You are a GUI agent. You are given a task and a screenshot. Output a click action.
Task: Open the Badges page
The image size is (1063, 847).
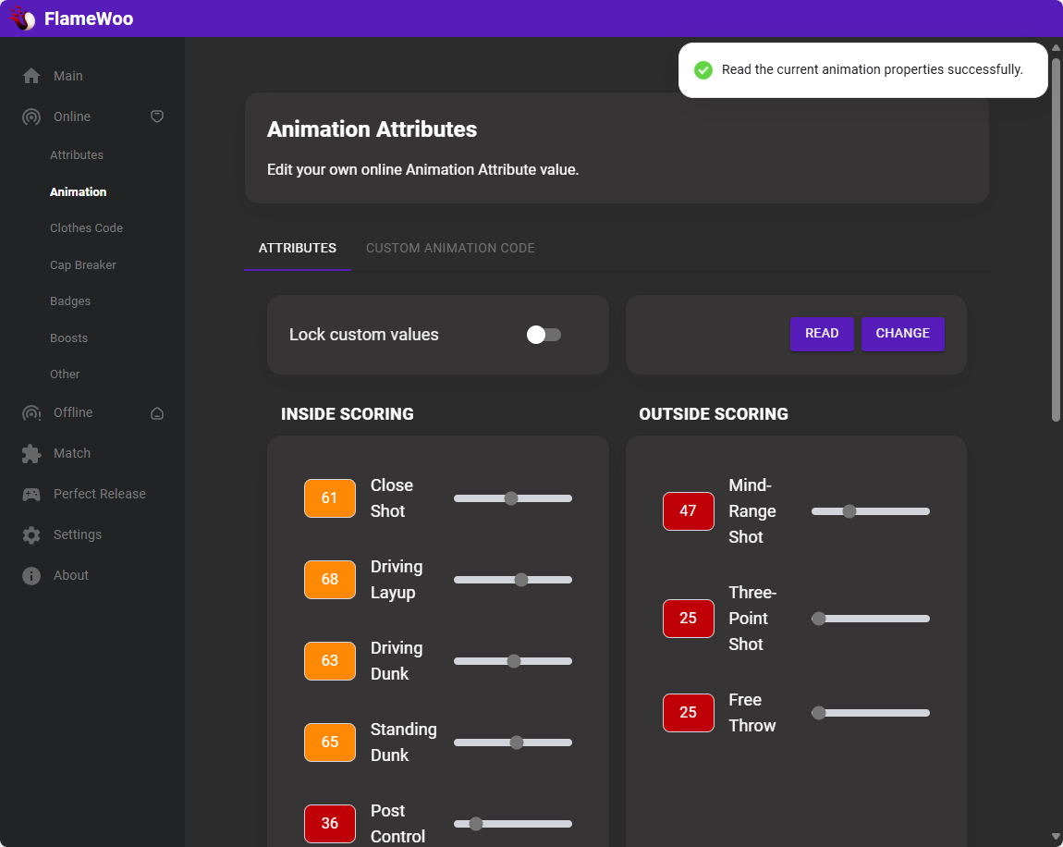[70, 301]
